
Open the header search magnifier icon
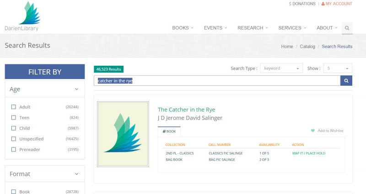[347, 28]
